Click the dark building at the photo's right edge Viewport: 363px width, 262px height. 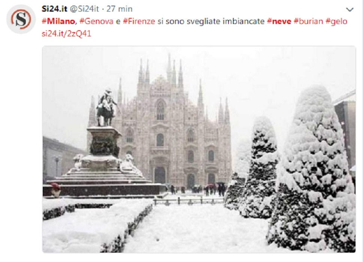pos(346,132)
